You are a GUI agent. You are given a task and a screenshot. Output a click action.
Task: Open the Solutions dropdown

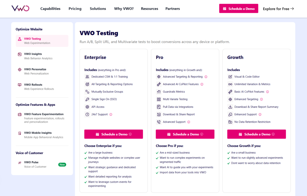pos(98,9)
